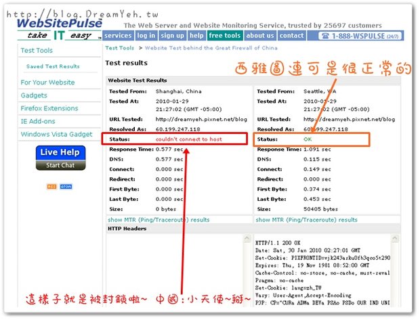Click the Seattle Connect time 0.149 sec
Image resolution: width=420 pixels, height=320 pixels.
tap(317, 169)
